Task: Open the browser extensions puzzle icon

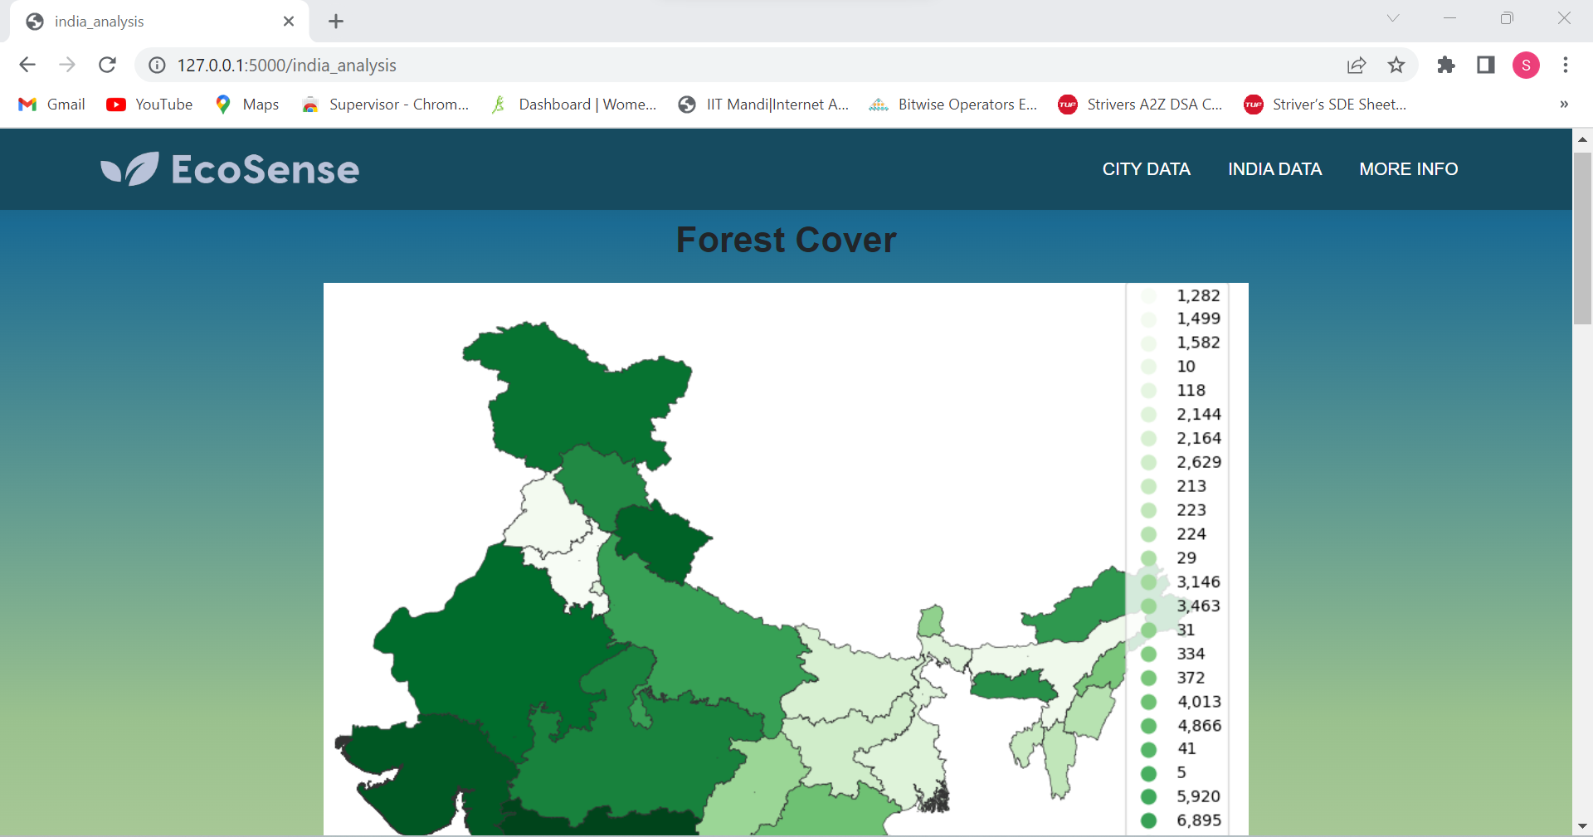Action: click(x=1446, y=65)
